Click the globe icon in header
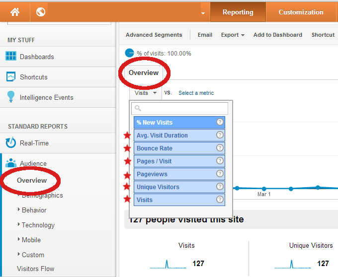The image size is (338, 277). tap(41, 12)
